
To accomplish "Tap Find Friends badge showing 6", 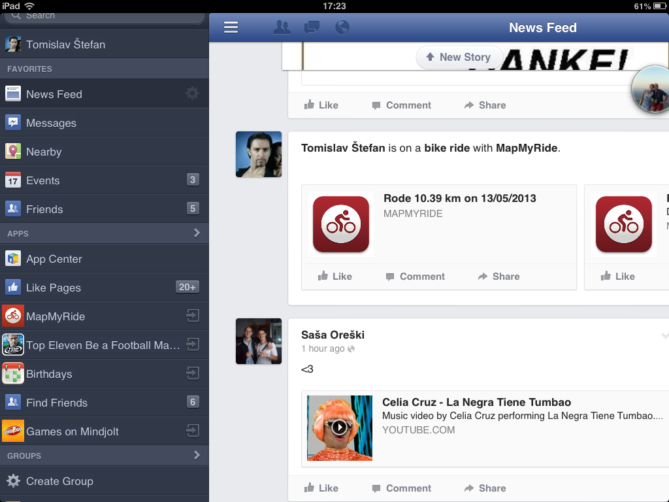I will click(x=193, y=402).
